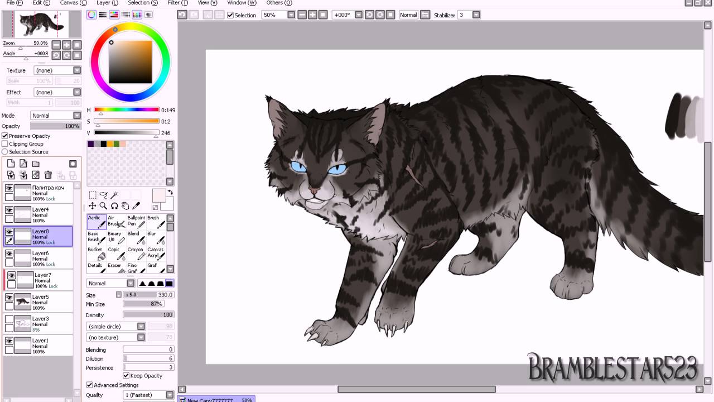The width and height of the screenshot is (714, 402).
Task: Select the Magic Wand tool
Action: pos(114,195)
